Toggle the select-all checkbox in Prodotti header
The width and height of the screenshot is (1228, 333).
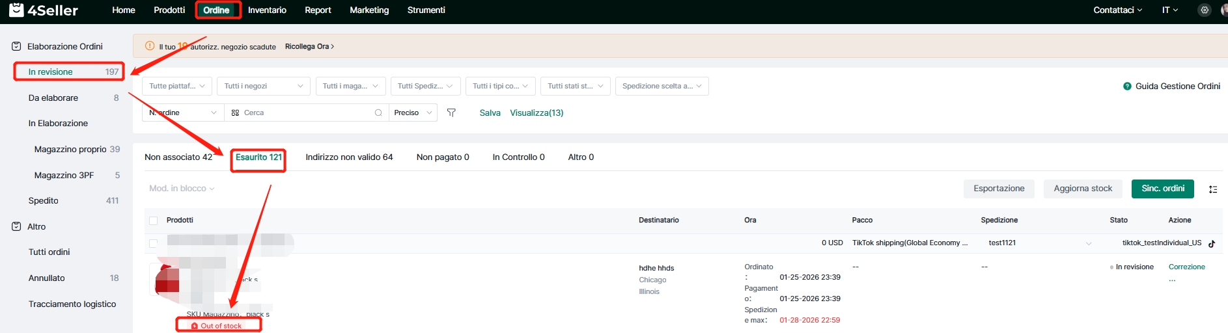point(154,220)
